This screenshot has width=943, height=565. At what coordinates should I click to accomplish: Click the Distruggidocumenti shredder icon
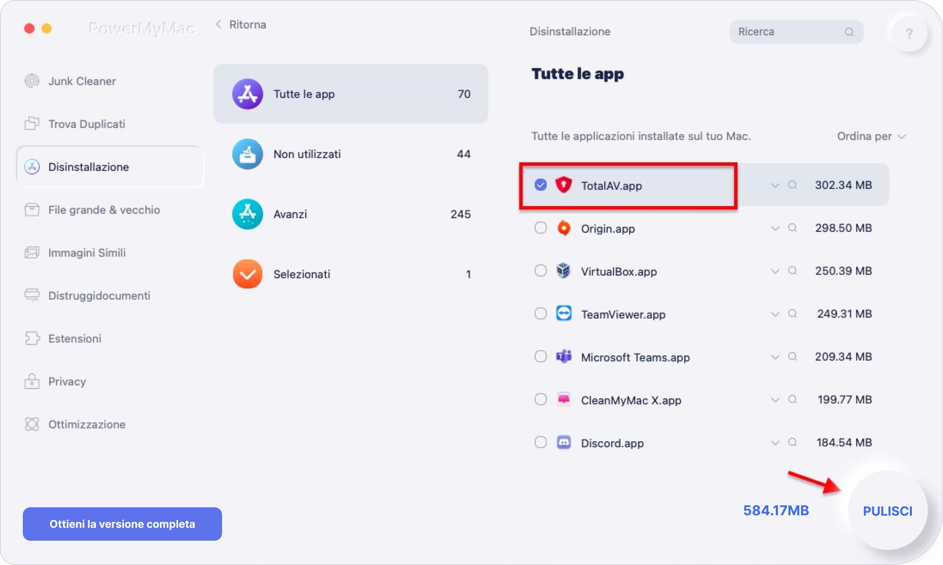pyautogui.click(x=32, y=295)
